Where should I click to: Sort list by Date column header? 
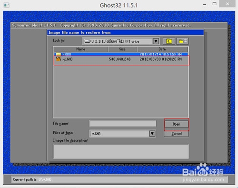click(x=162, y=49)
